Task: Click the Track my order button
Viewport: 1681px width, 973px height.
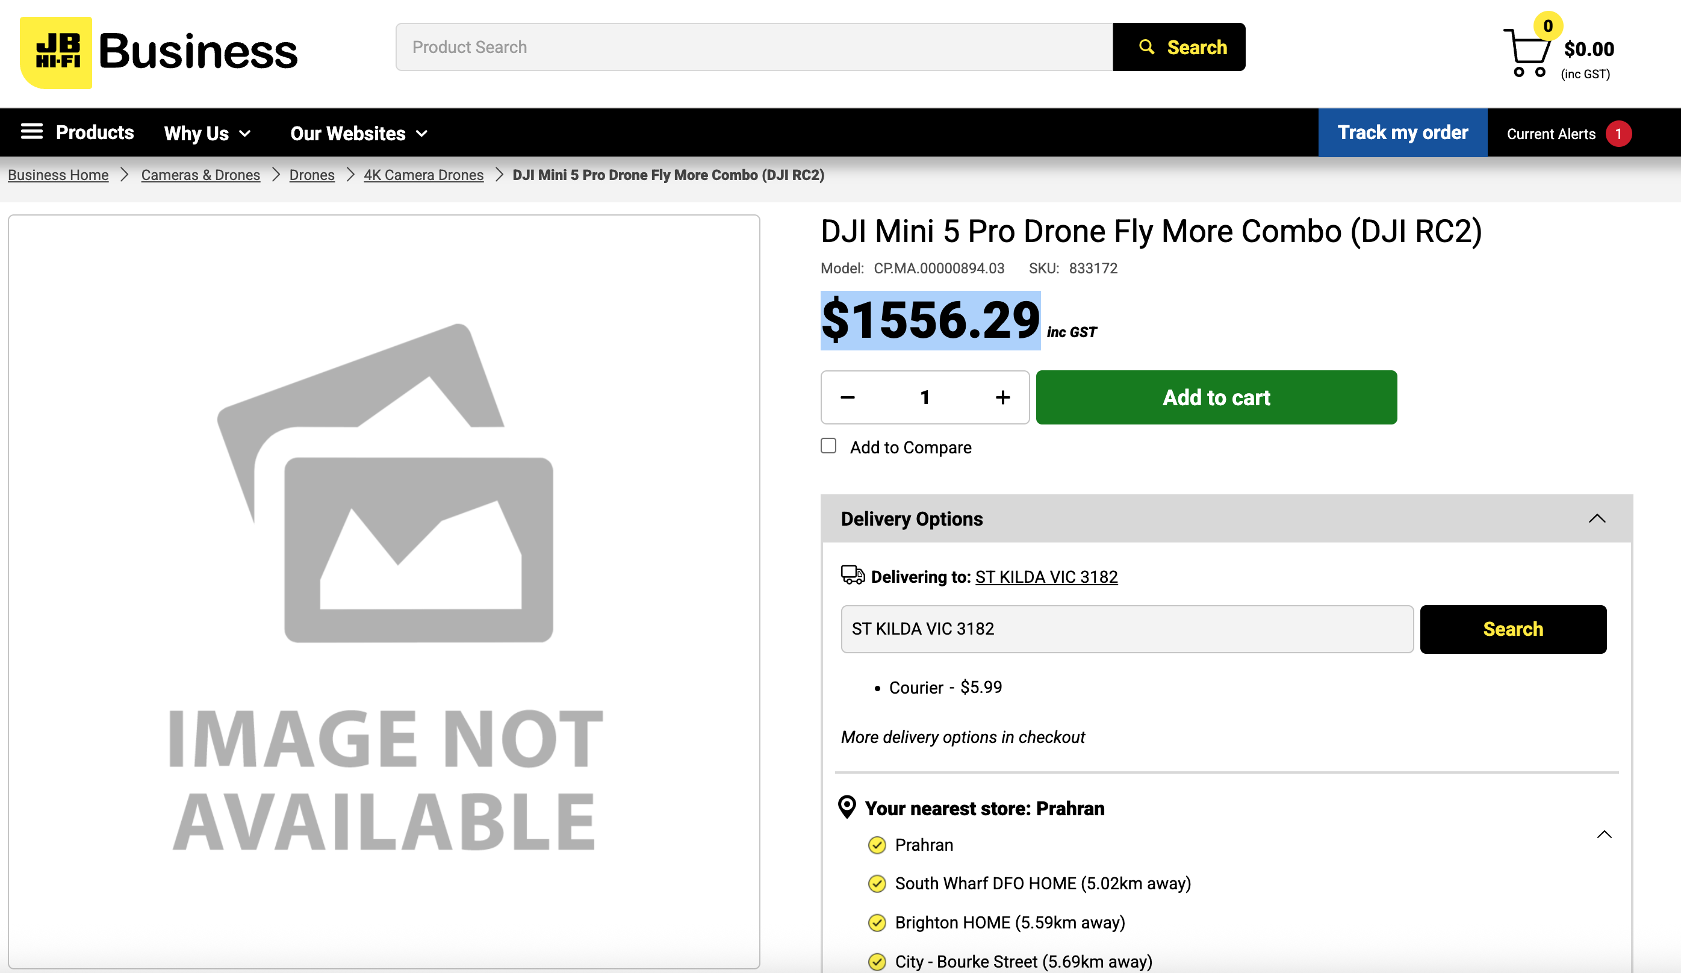Action: coord(1403,132)
